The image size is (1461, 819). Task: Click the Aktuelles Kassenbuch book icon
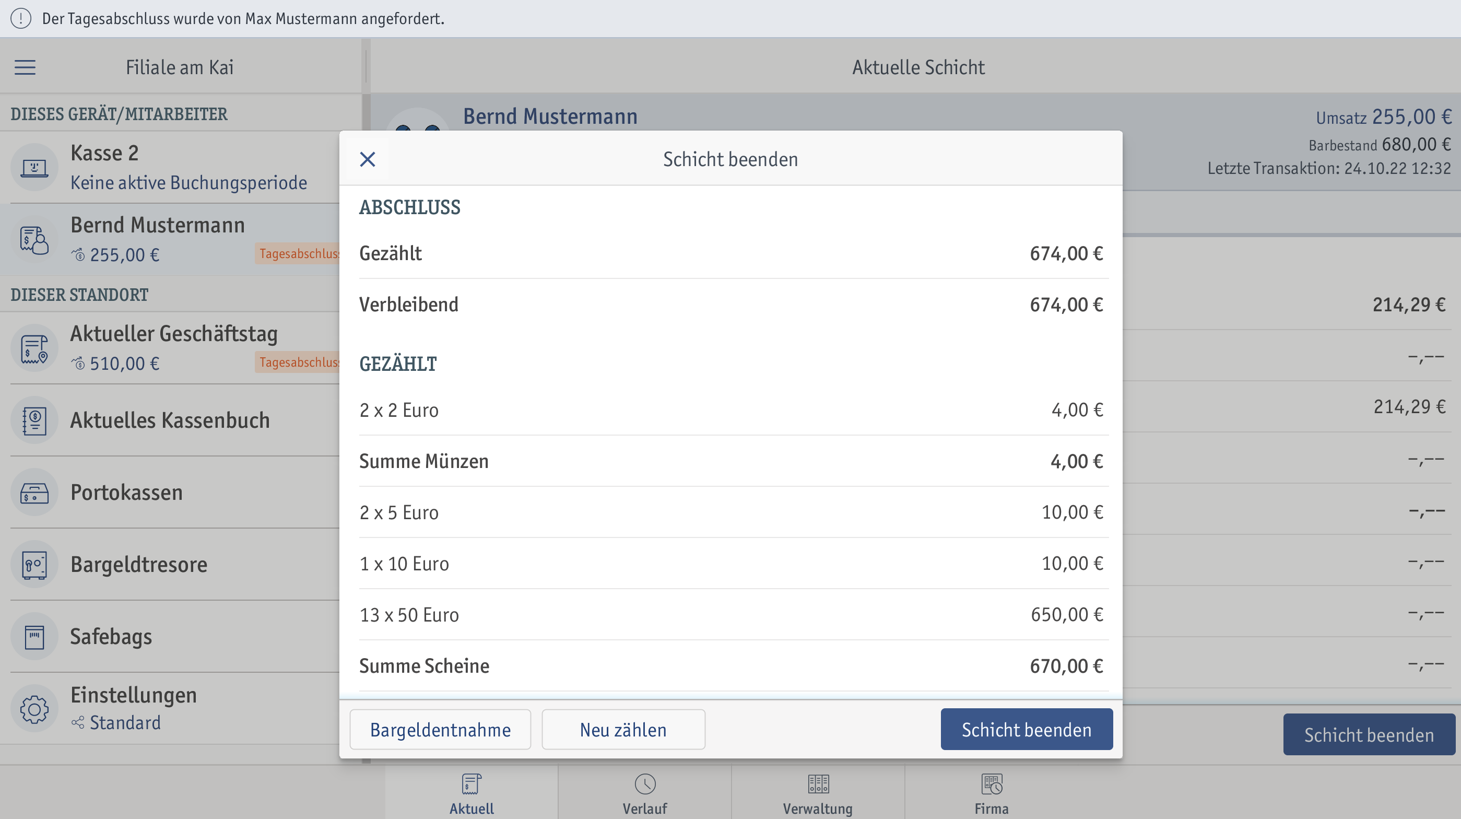tap(34, 420)
